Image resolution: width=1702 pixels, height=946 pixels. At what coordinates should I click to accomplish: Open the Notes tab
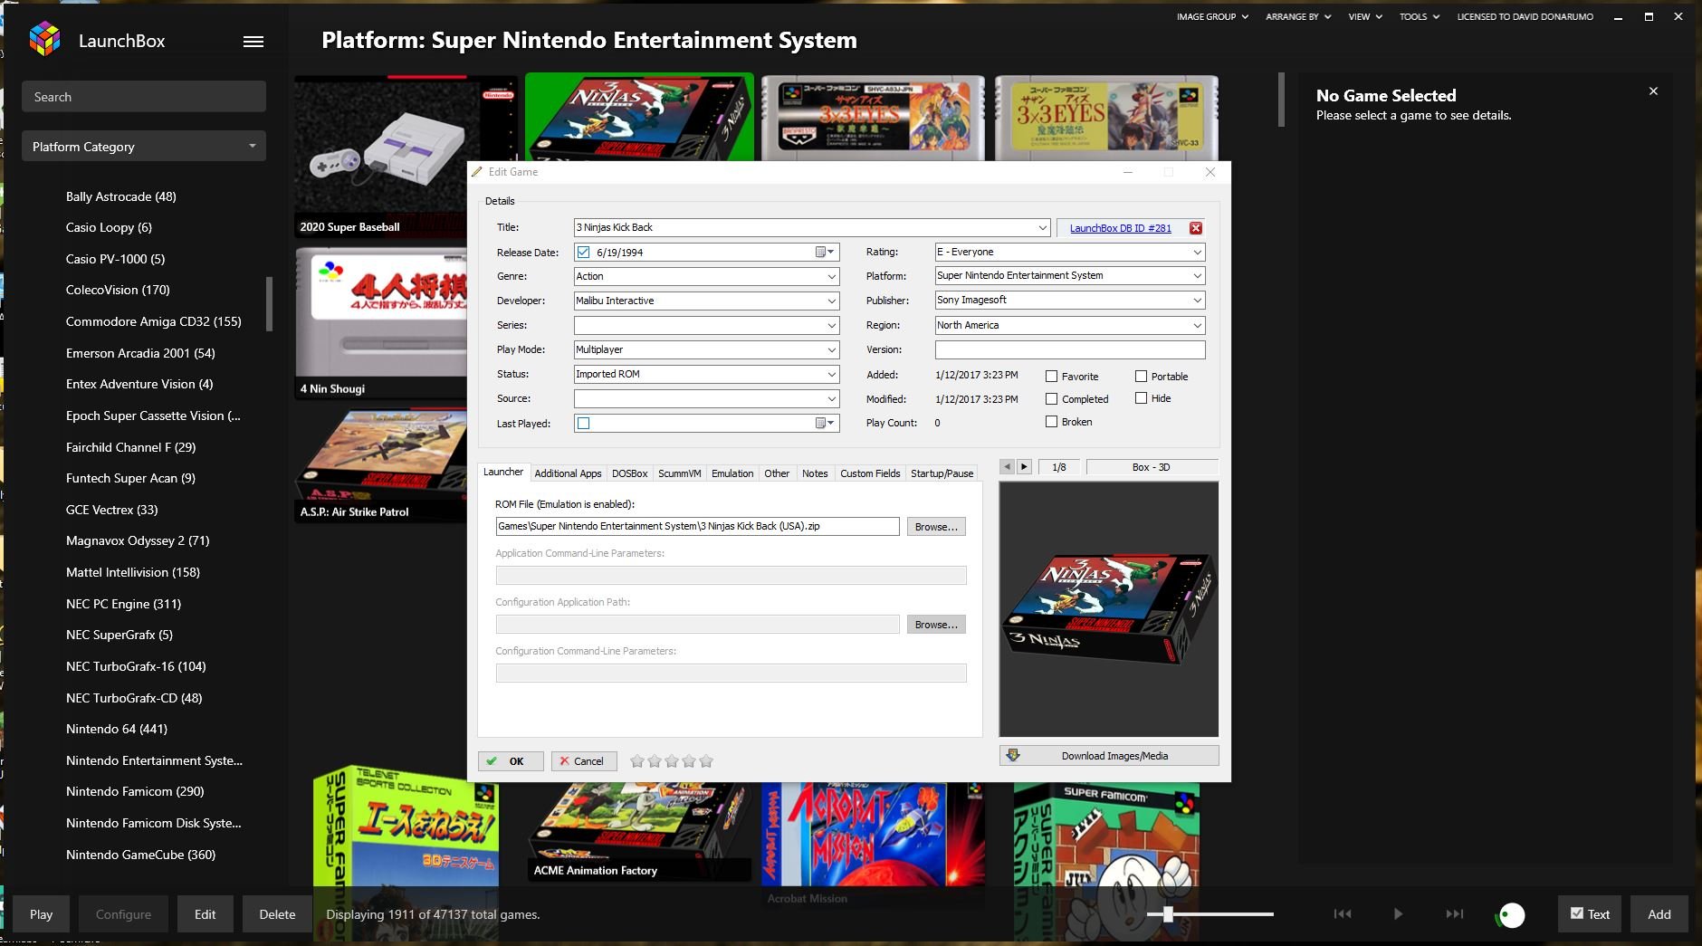pos(815,473)
